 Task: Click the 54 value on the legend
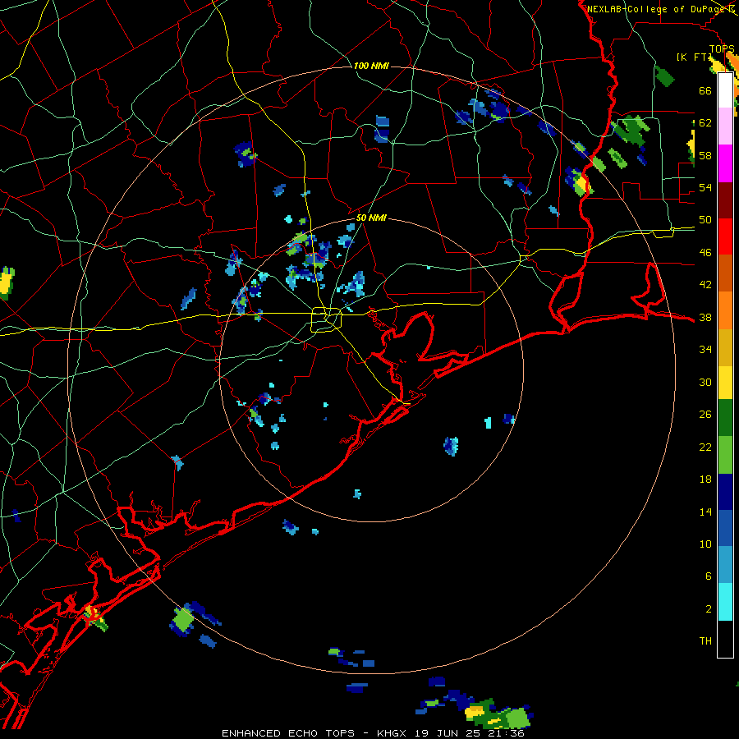point(705,187)
